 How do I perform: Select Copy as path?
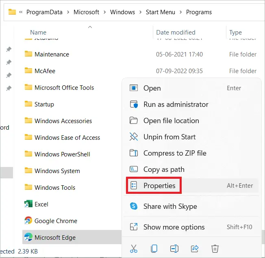tap(191, 169)
